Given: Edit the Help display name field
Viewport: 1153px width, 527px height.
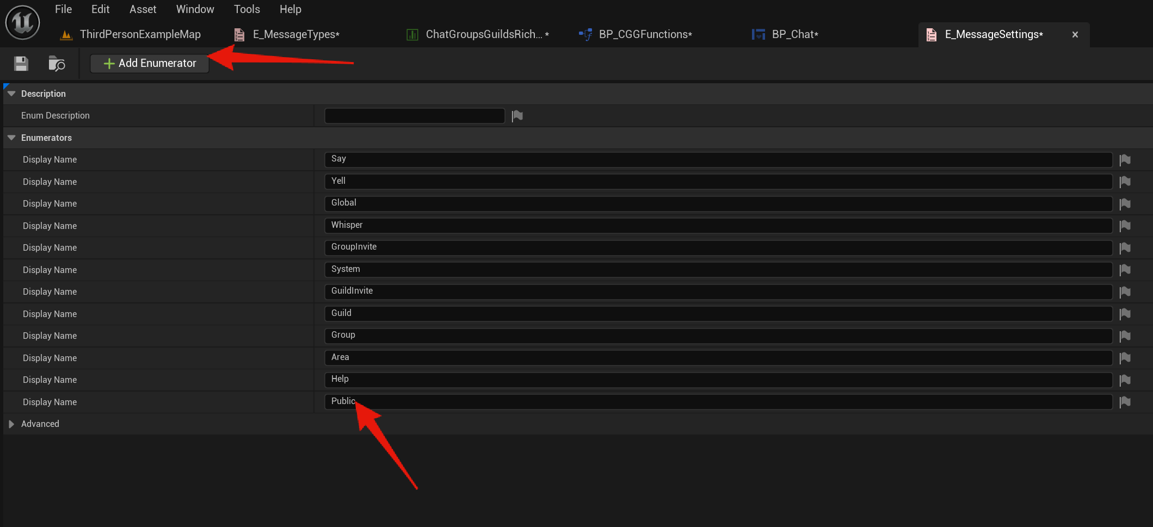Looking at the screenshot, I should click(718, 380).
